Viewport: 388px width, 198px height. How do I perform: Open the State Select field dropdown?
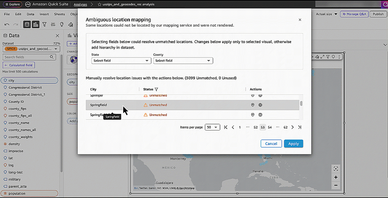(x=121, y=60)
